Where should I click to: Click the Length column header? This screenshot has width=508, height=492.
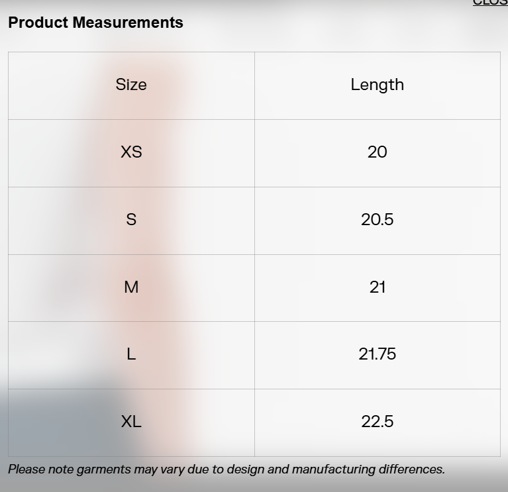coord(377,85)
